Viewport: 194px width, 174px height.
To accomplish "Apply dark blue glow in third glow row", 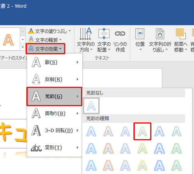I will tap(159, 165).
